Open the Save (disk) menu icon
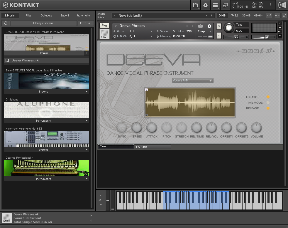 [x=195, y=5]
